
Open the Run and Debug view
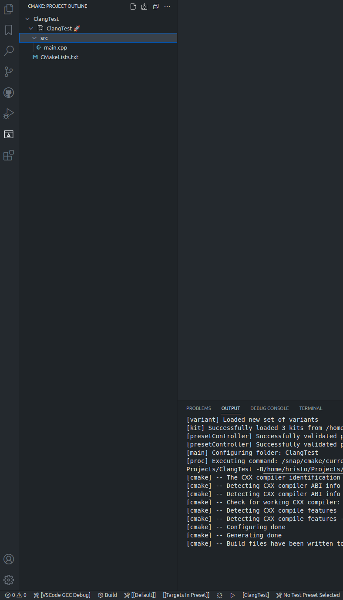click(x=9, y=113)
